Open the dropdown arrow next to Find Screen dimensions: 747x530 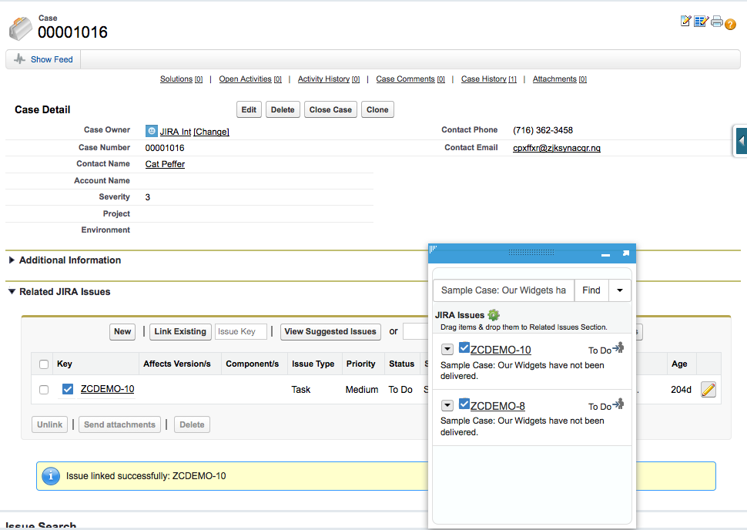pyautogui.click(x=619, y=290)
